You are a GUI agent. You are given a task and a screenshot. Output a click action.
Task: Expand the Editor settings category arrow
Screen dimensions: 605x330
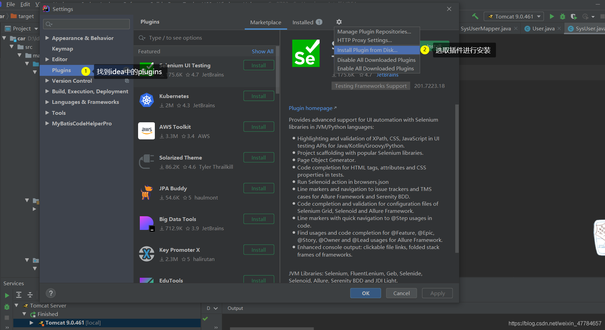click(47, 59)
